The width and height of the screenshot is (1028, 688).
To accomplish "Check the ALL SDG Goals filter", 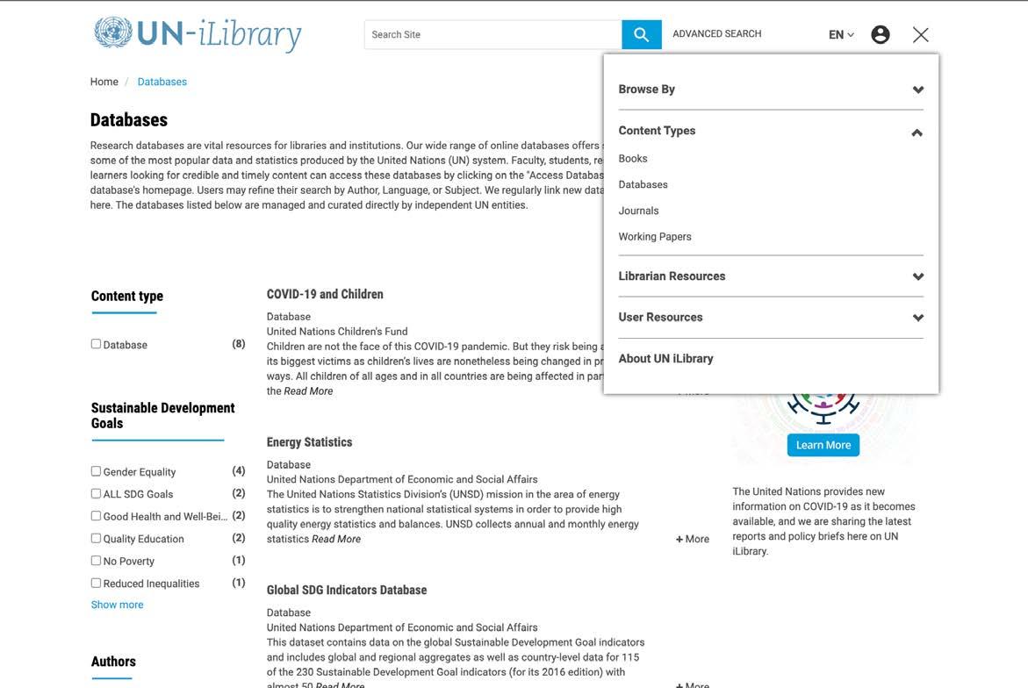I will [x=96, y=493].
